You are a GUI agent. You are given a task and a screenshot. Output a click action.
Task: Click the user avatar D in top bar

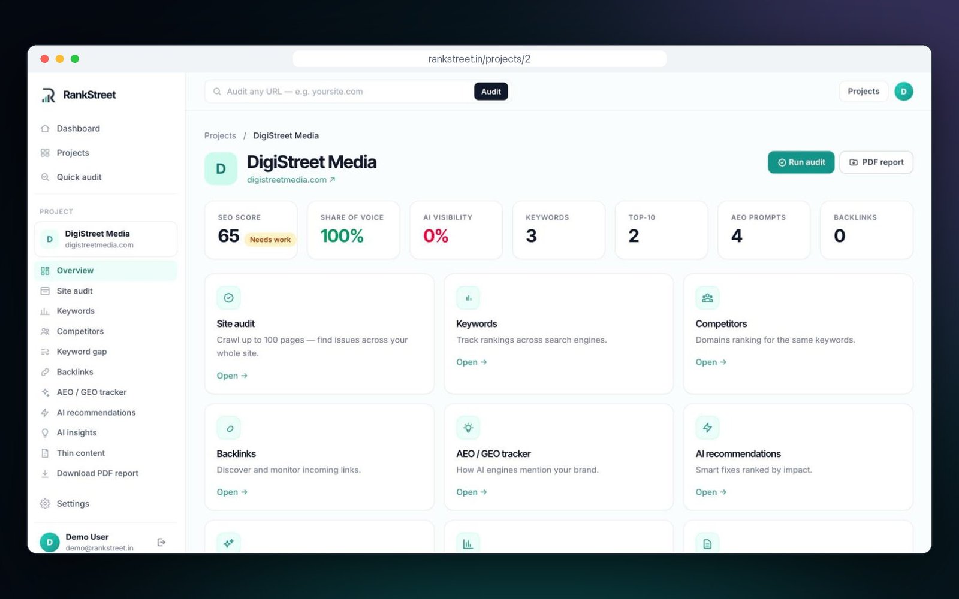pos(903,92)
